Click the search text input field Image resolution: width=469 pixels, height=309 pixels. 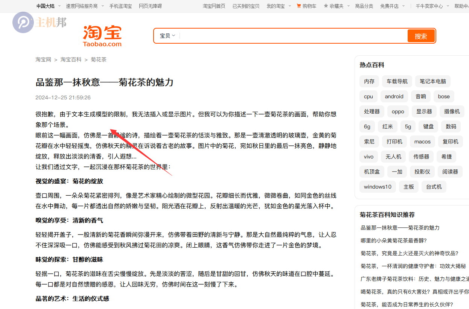(x=293, y=36)
